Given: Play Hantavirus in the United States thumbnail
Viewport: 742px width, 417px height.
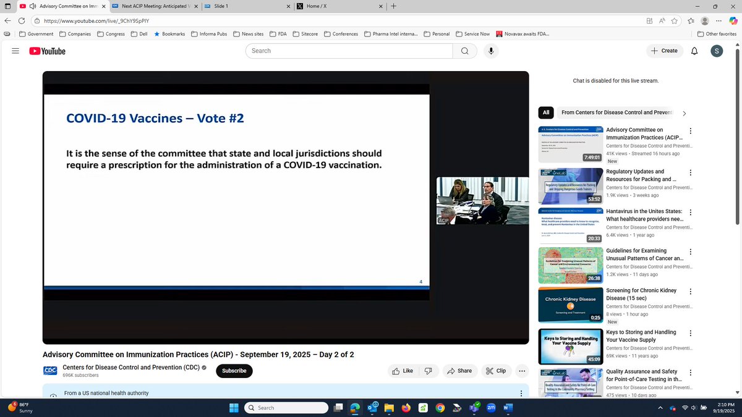Looking at the screenshot, I should 571,226.
